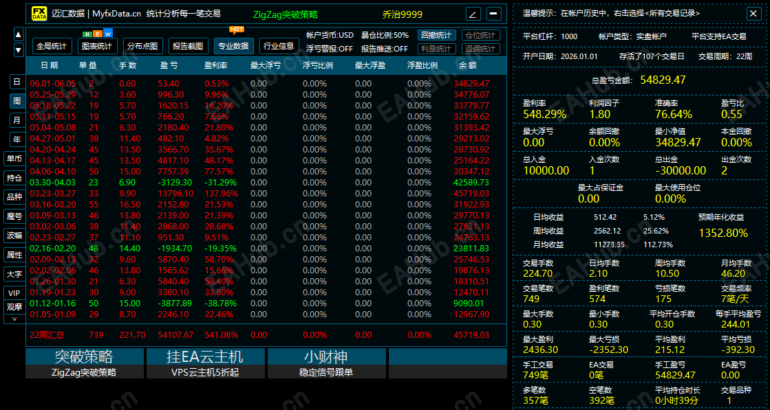The image size is (770, 410).
Task: Click the FX DATA logo icon
Action: point(39,14)
